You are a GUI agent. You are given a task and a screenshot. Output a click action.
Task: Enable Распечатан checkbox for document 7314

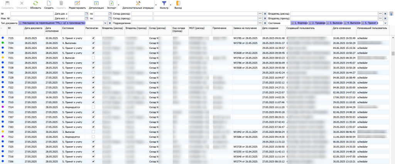pyautogui.click(x=93, y=107)
